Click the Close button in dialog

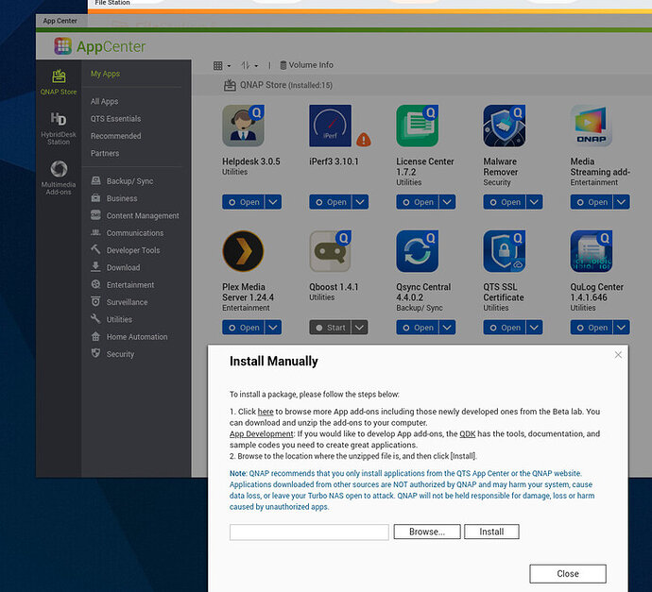[568, 574]
